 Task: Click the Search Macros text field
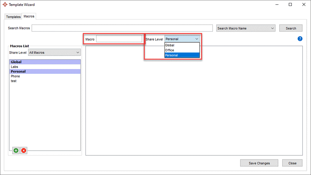point(122,28)
